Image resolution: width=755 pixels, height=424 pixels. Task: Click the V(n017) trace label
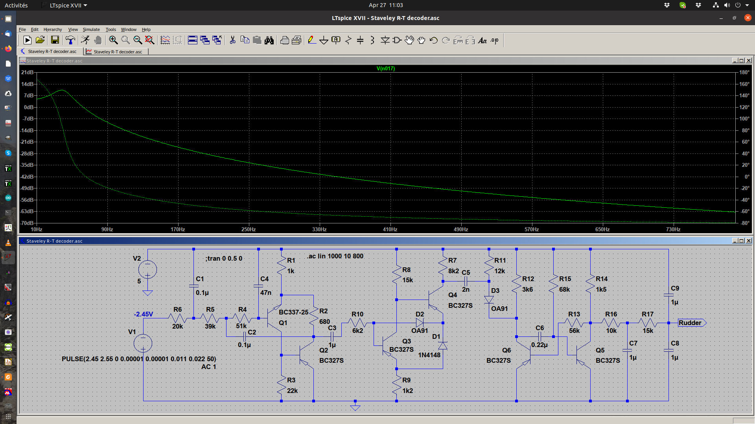pos(385,68)
